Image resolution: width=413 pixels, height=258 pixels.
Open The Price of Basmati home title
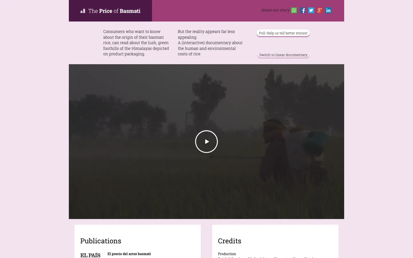(114, 11)
